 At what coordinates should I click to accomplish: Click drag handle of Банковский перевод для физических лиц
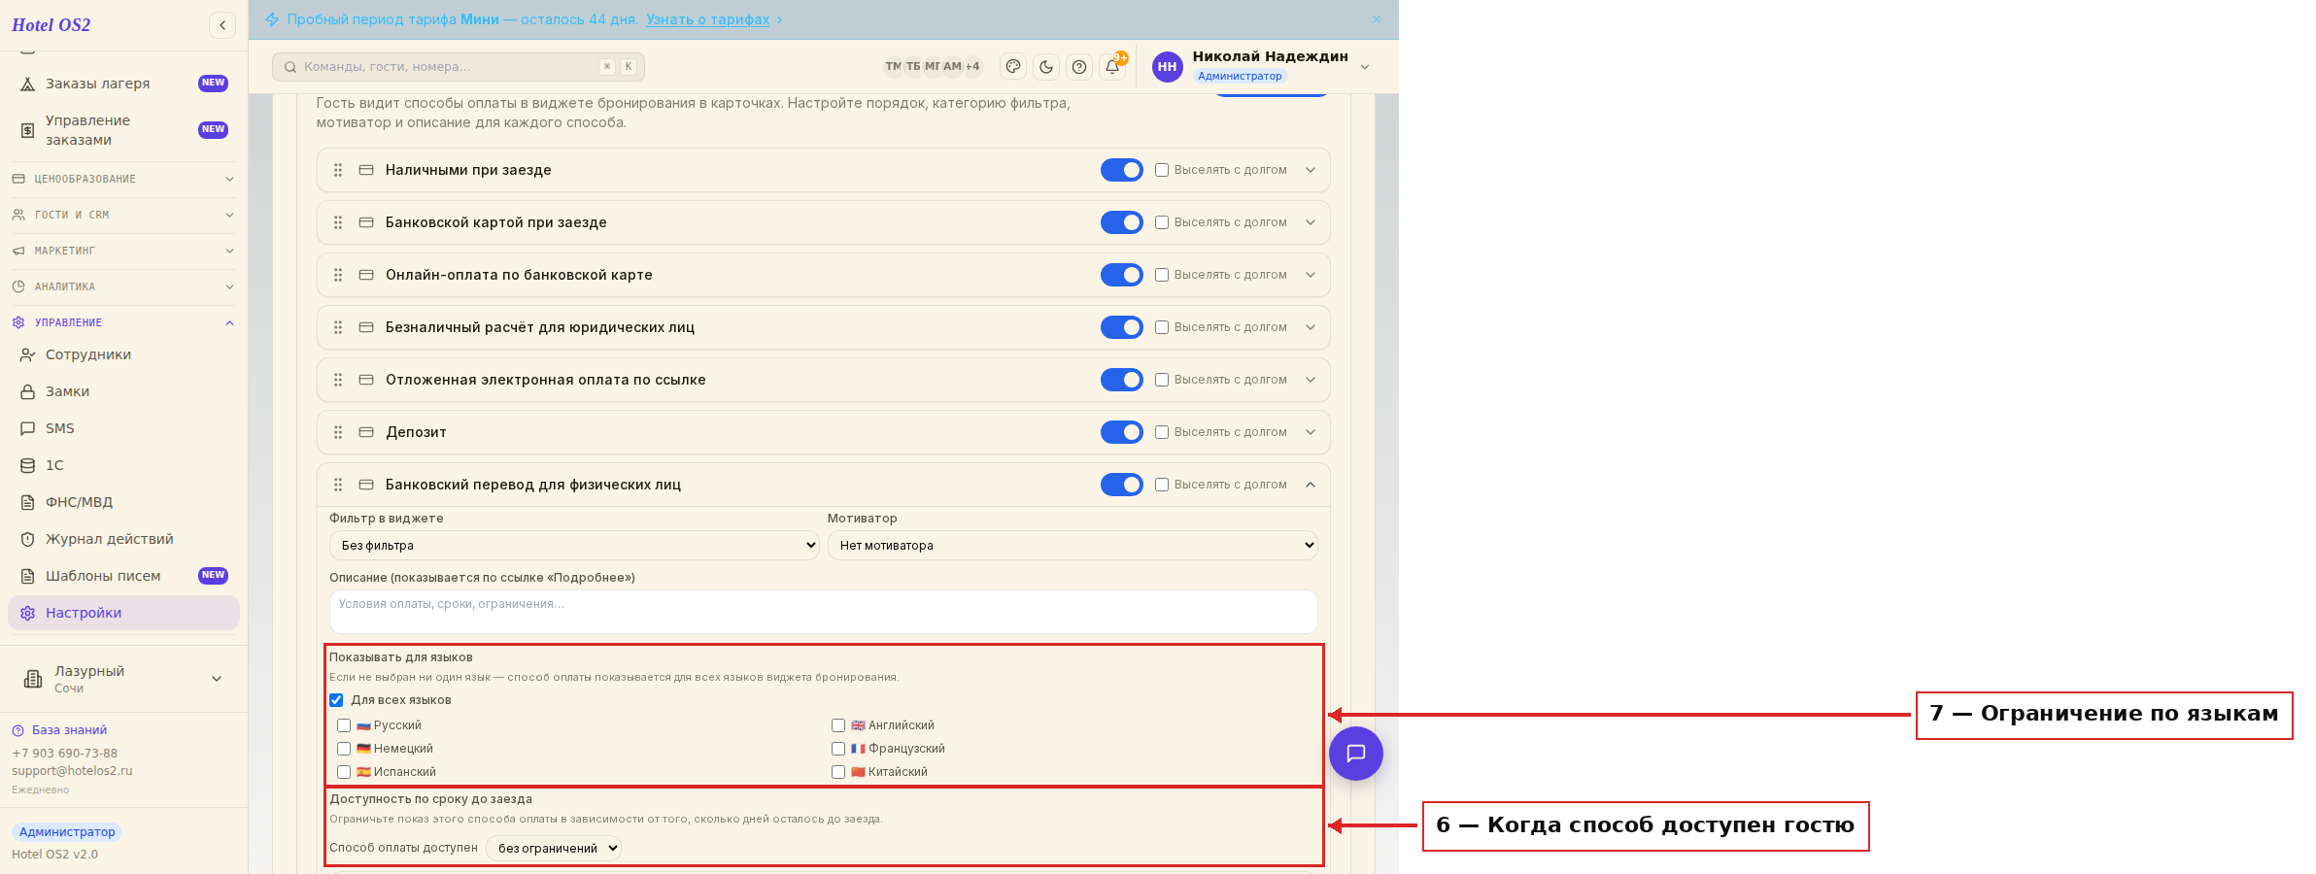tap(338, 485)
